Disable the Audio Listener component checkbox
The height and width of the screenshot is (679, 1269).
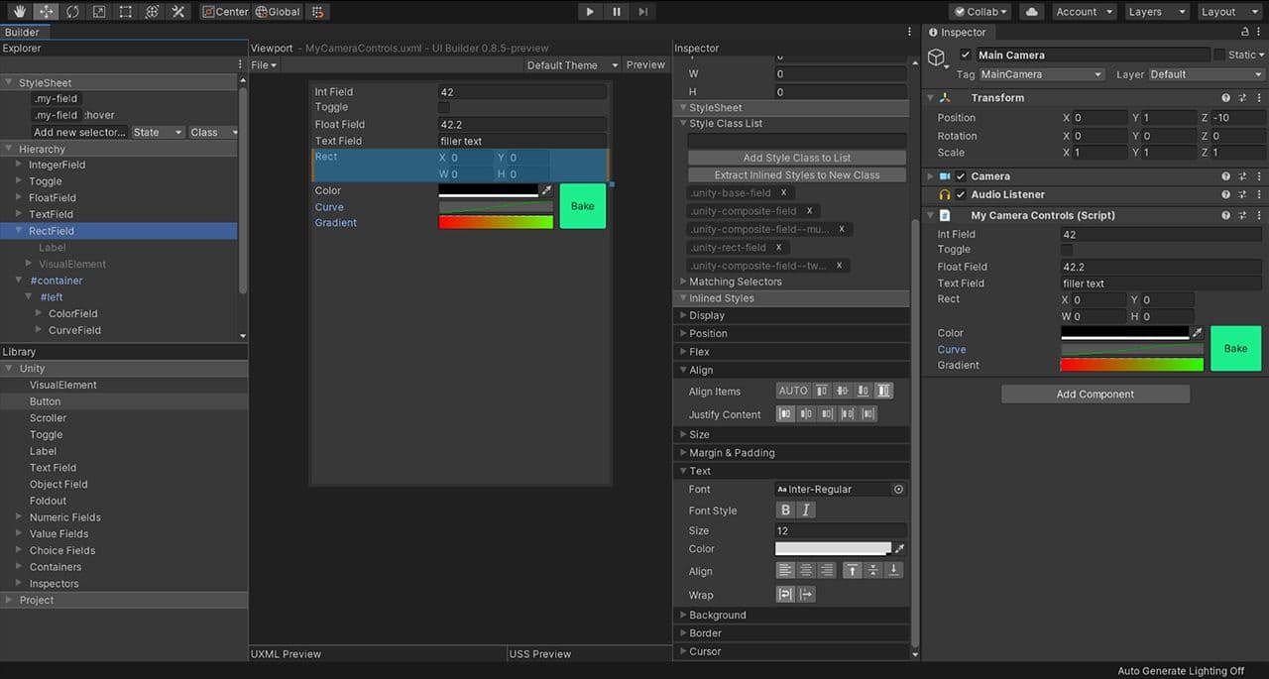[960, 195]
